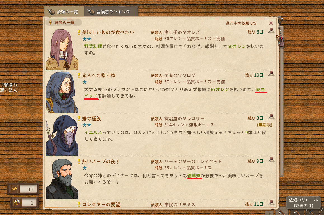Pin the 美味しいものが食べたい quest
Screen dimensions: 324x215
(271, 31)
